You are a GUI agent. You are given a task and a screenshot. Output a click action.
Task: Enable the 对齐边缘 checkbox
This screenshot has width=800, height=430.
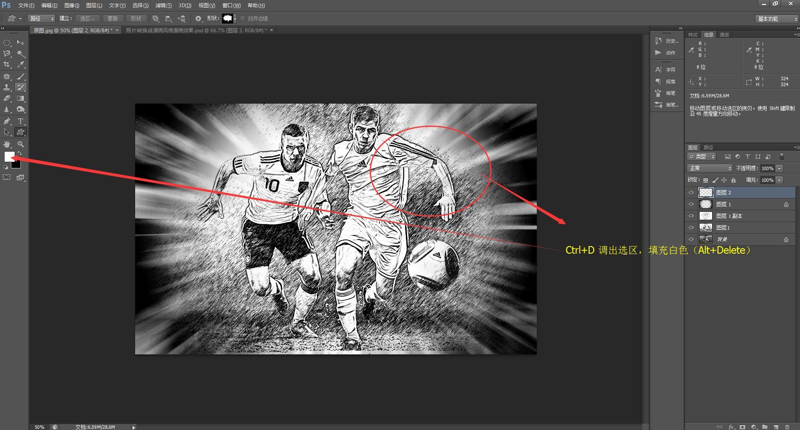tap(243, 18)
